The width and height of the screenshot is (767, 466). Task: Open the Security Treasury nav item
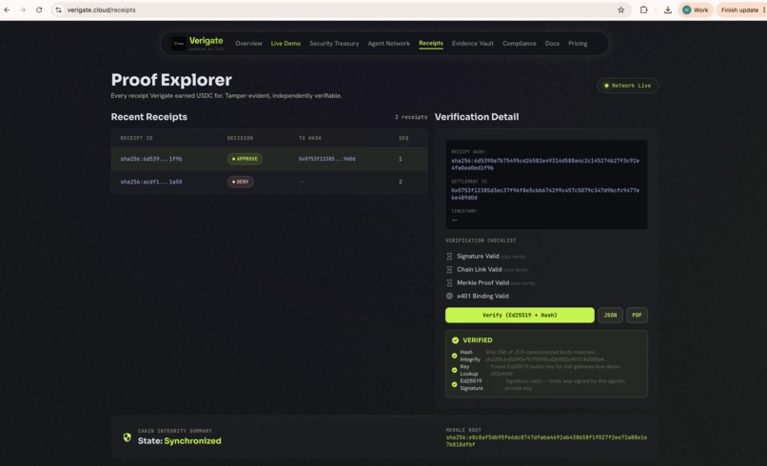(334, 44)
